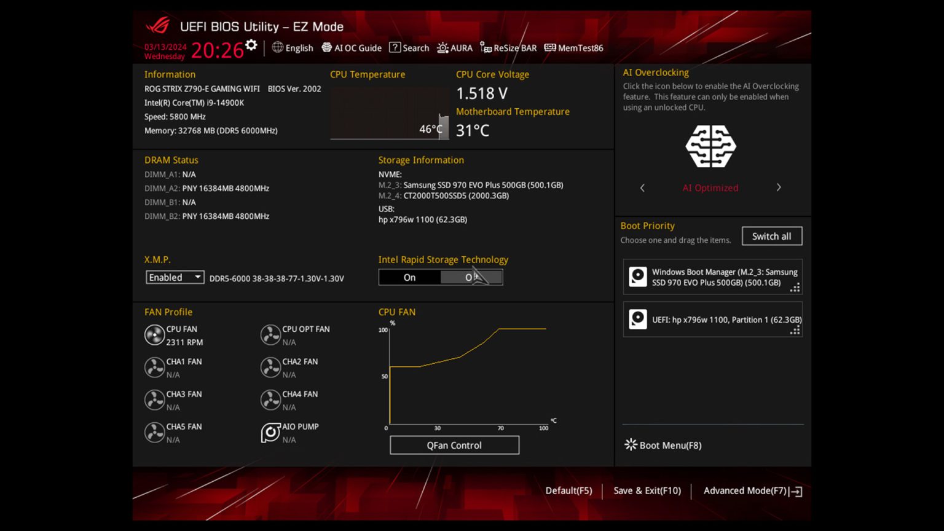Click DIMM_B2 PNY 16384MB entry
This screenshot has height=531, width=944.
[206, 216]
